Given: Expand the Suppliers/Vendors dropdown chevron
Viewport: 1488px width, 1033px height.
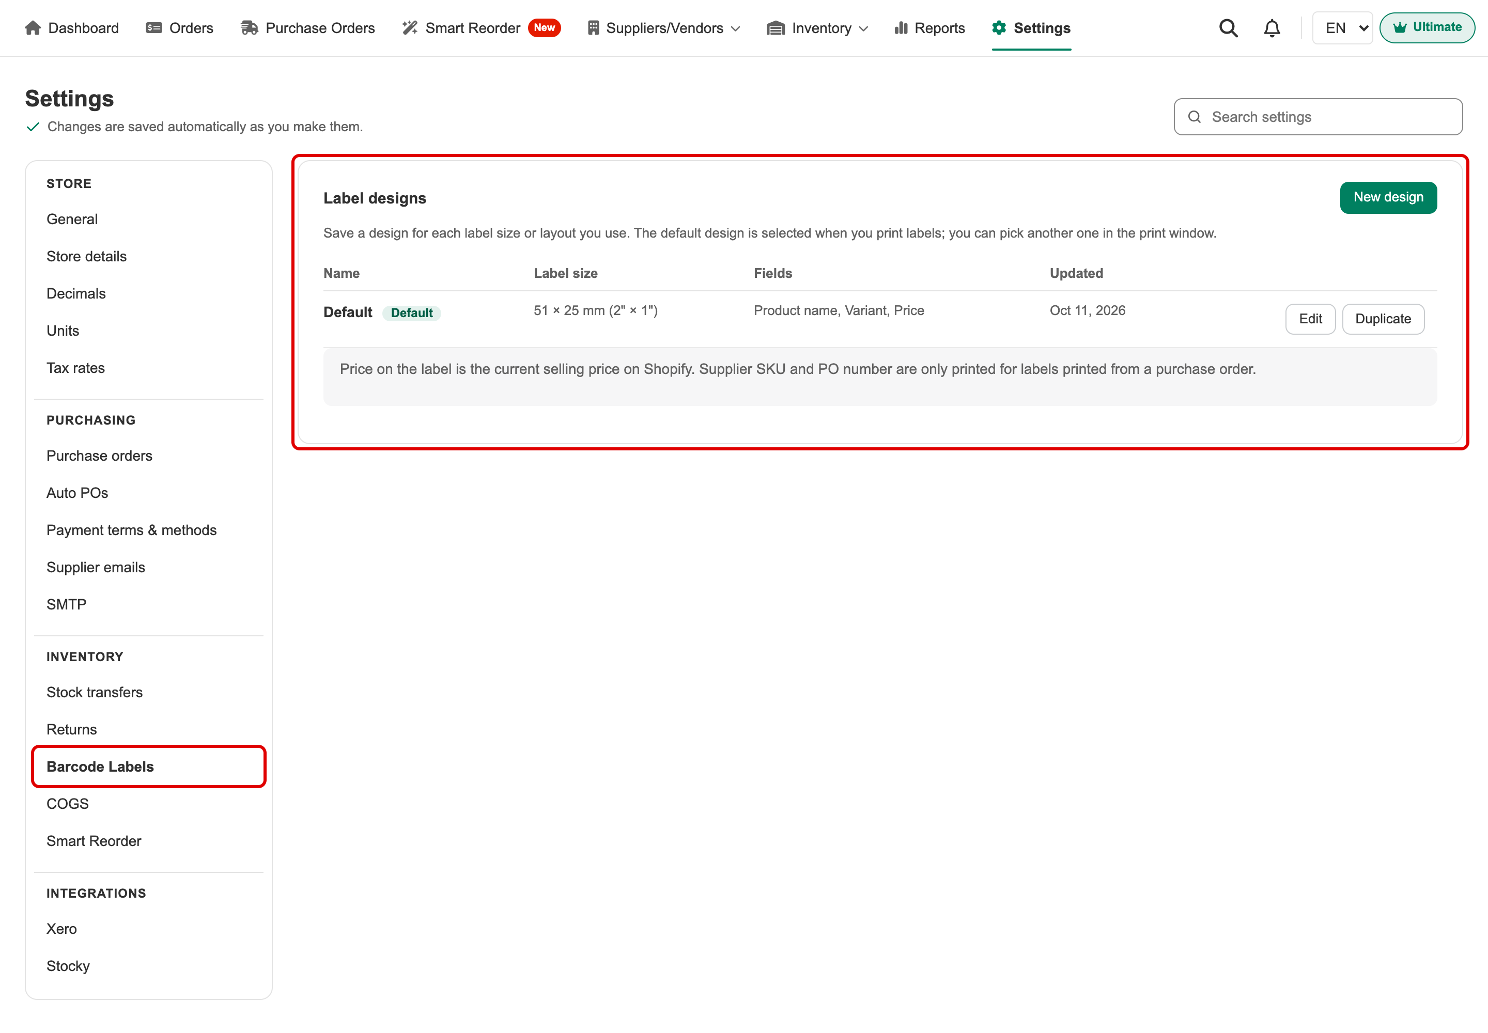Looking at the screenshot, I should [736, 28].
